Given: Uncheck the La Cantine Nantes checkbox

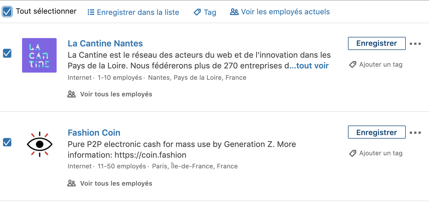Looking at the screenshot, I should (7, 54).
